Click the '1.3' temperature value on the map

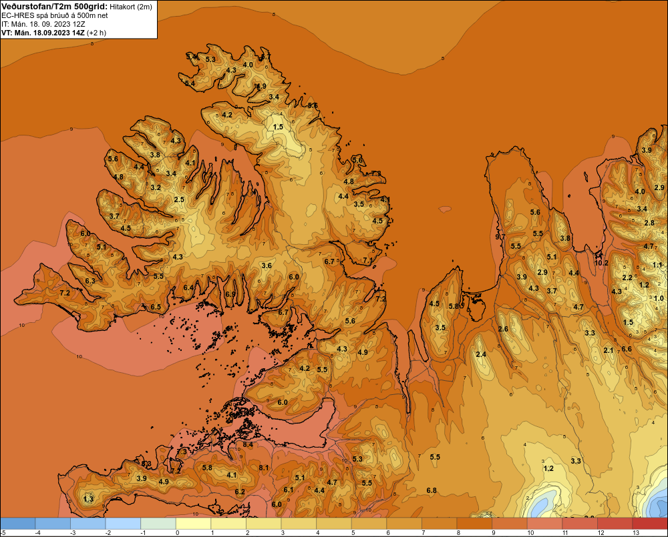click(88, 499)
